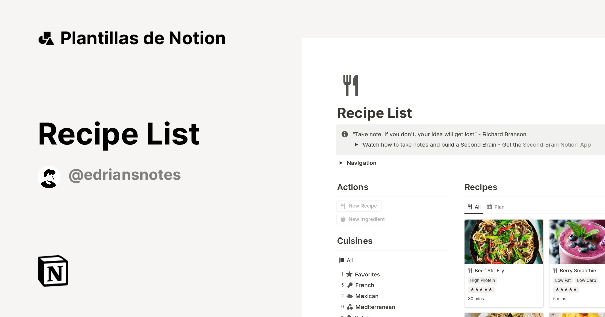Screen dimensions: 605x317
Task: Click the Favorites star icon
Action: click(x=350, y=274)
